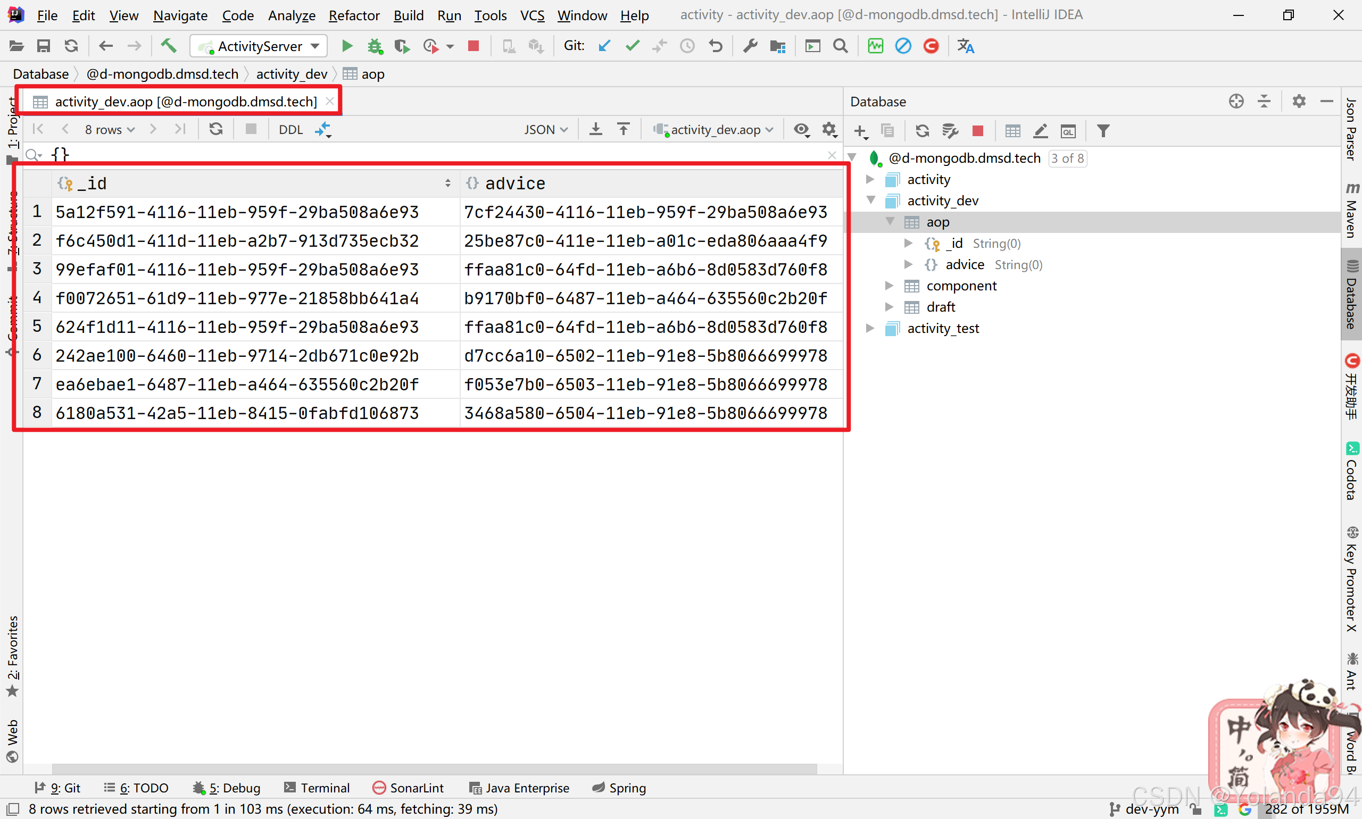Expand the activity_test database node

click(x=870, y=328)
